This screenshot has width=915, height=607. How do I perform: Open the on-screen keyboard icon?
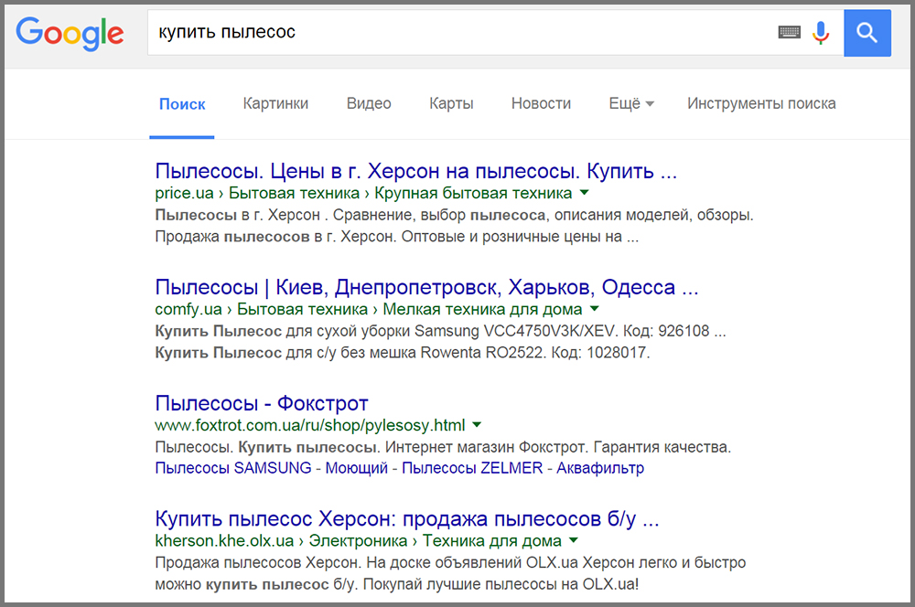coord(790,33)
